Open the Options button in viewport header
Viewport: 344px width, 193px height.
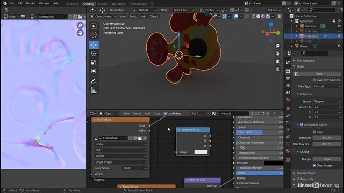(x=274, y=10)
